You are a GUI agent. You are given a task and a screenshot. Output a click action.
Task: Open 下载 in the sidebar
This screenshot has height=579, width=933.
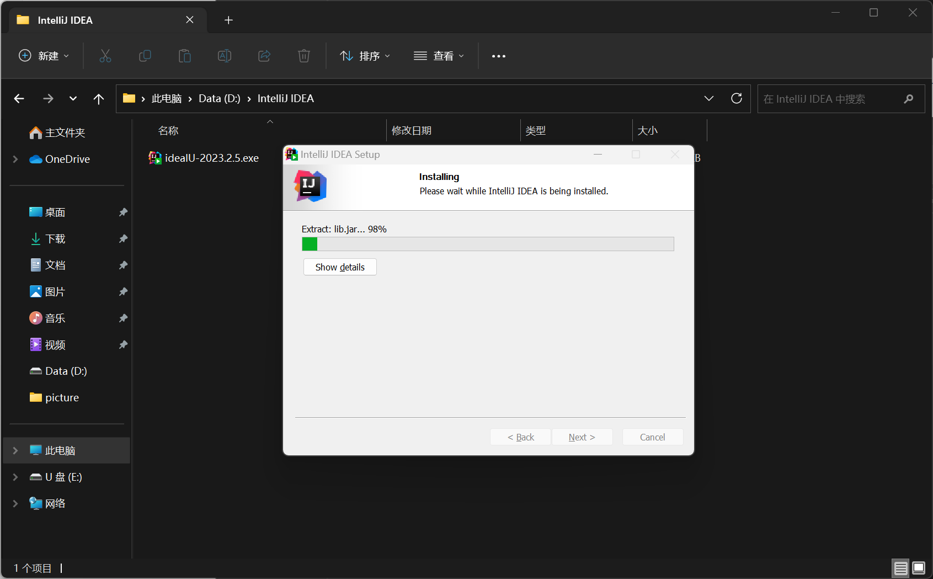[47, 238]
